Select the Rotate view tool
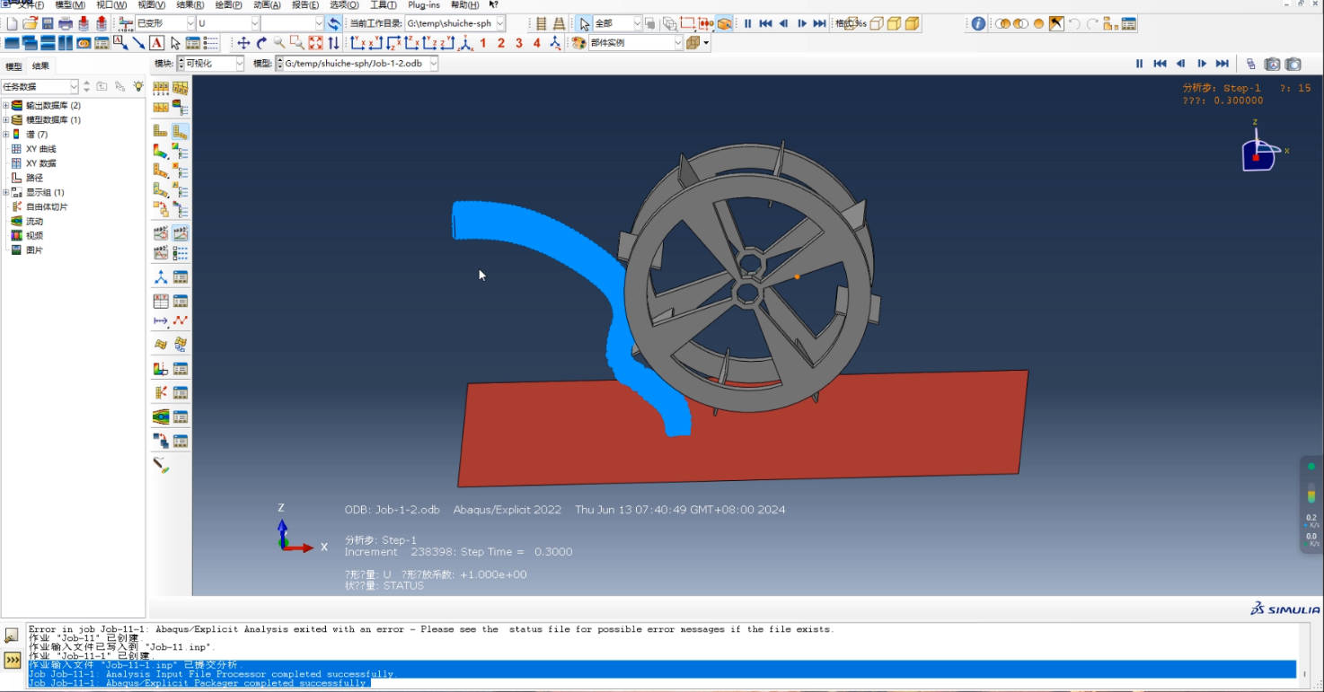The image size is (1324, 692). [x=261, y=42]
